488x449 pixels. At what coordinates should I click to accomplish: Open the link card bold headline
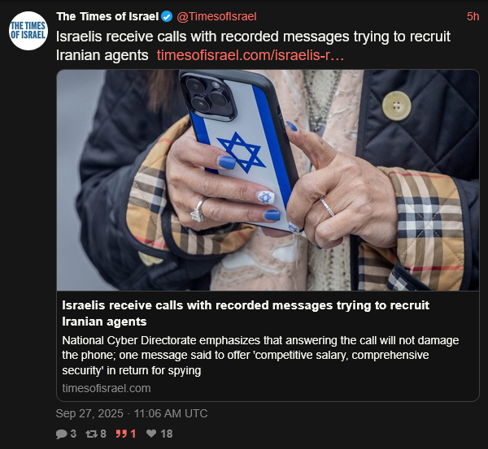(246, 313)
